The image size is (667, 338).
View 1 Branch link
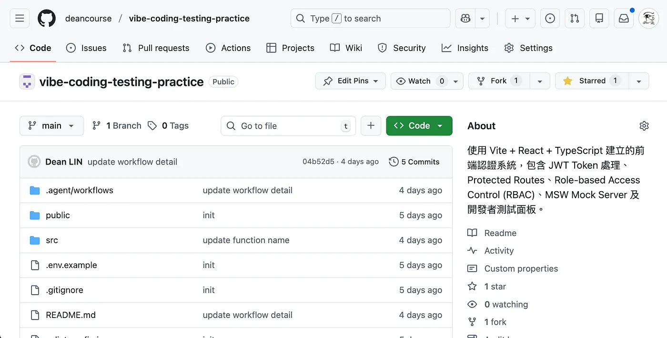117,126
